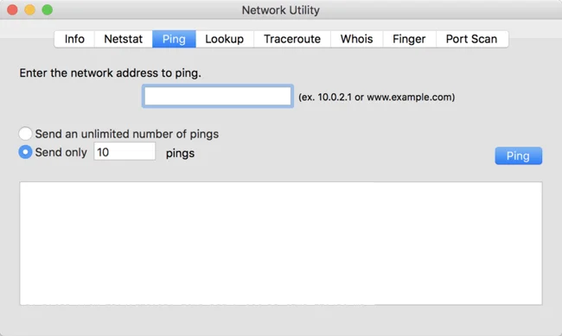
Task: Choose the Send only pings radio button
Action: [25, 152]
